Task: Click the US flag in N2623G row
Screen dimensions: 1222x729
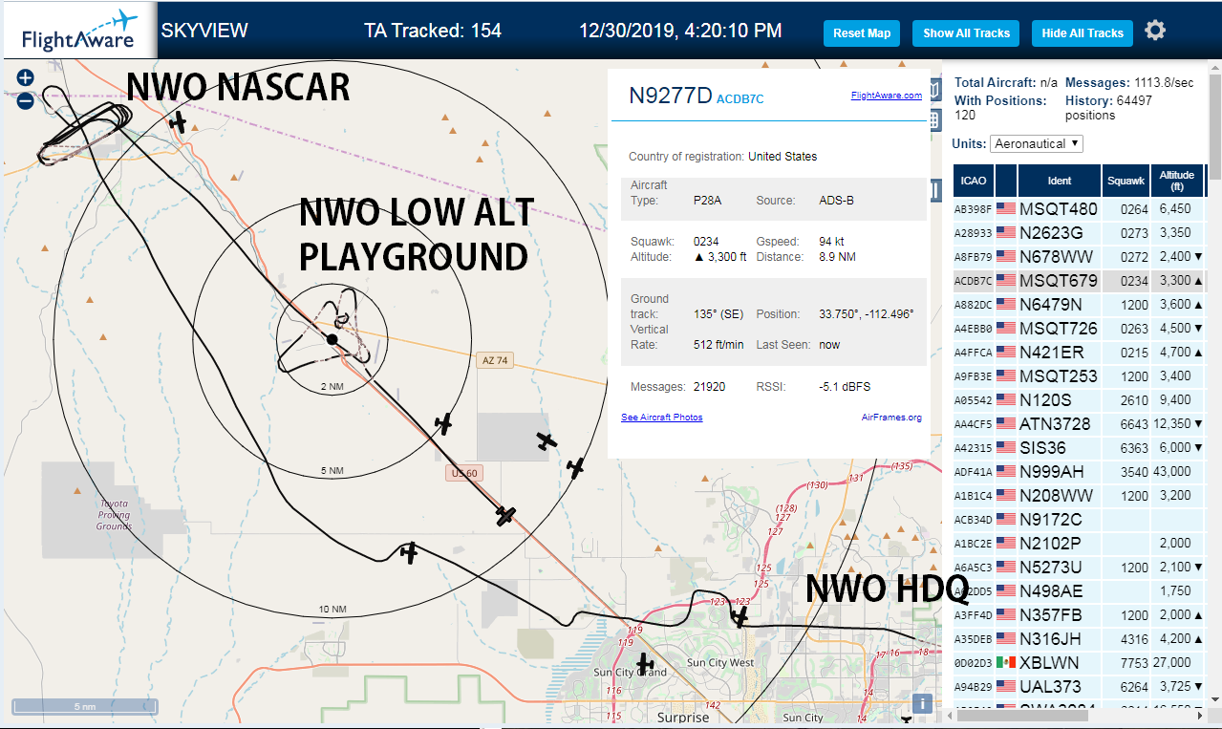Action: (1005, 233)
